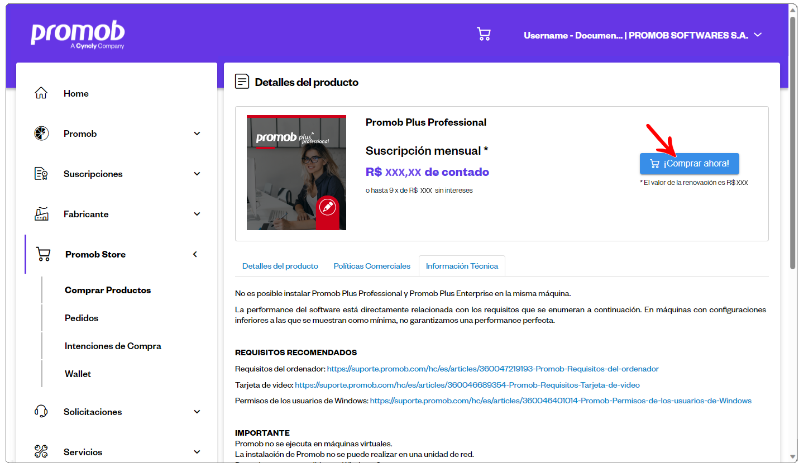This screenshot has width=799, height=467.
Task: Click the Solicitaciones headset icon
Action: [41, 412]
